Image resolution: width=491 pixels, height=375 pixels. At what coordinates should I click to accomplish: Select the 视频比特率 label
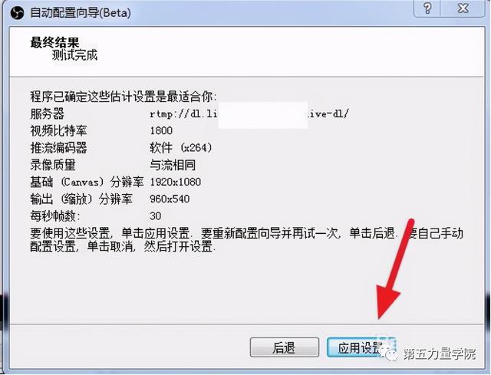click(58, 130)
